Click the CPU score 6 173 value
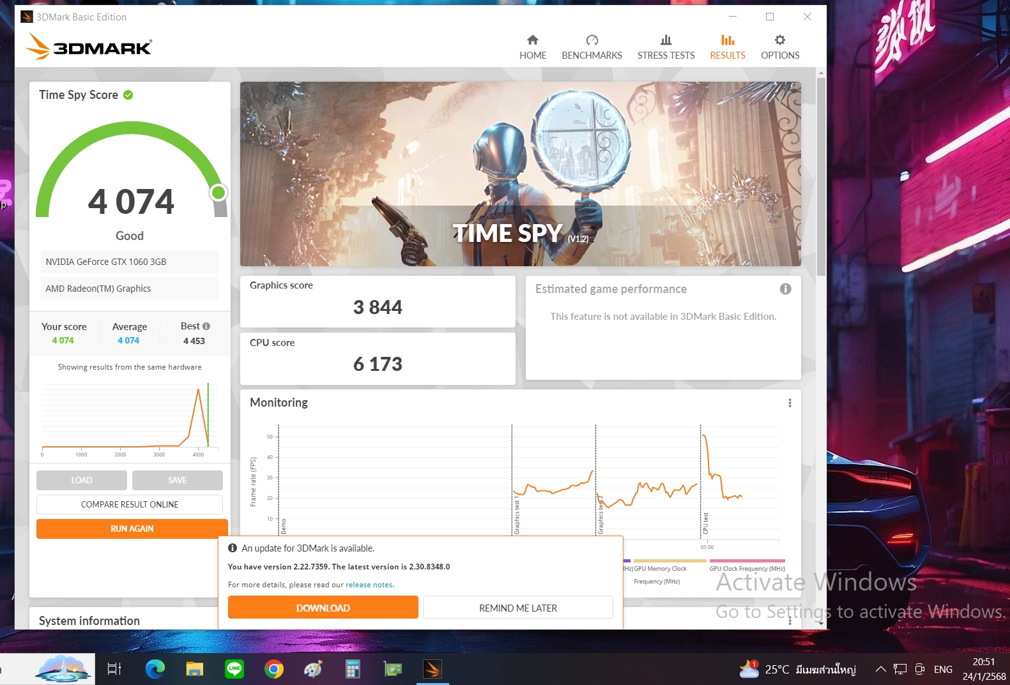Screen dimensions: 1010x685 (x=377, y=365)
